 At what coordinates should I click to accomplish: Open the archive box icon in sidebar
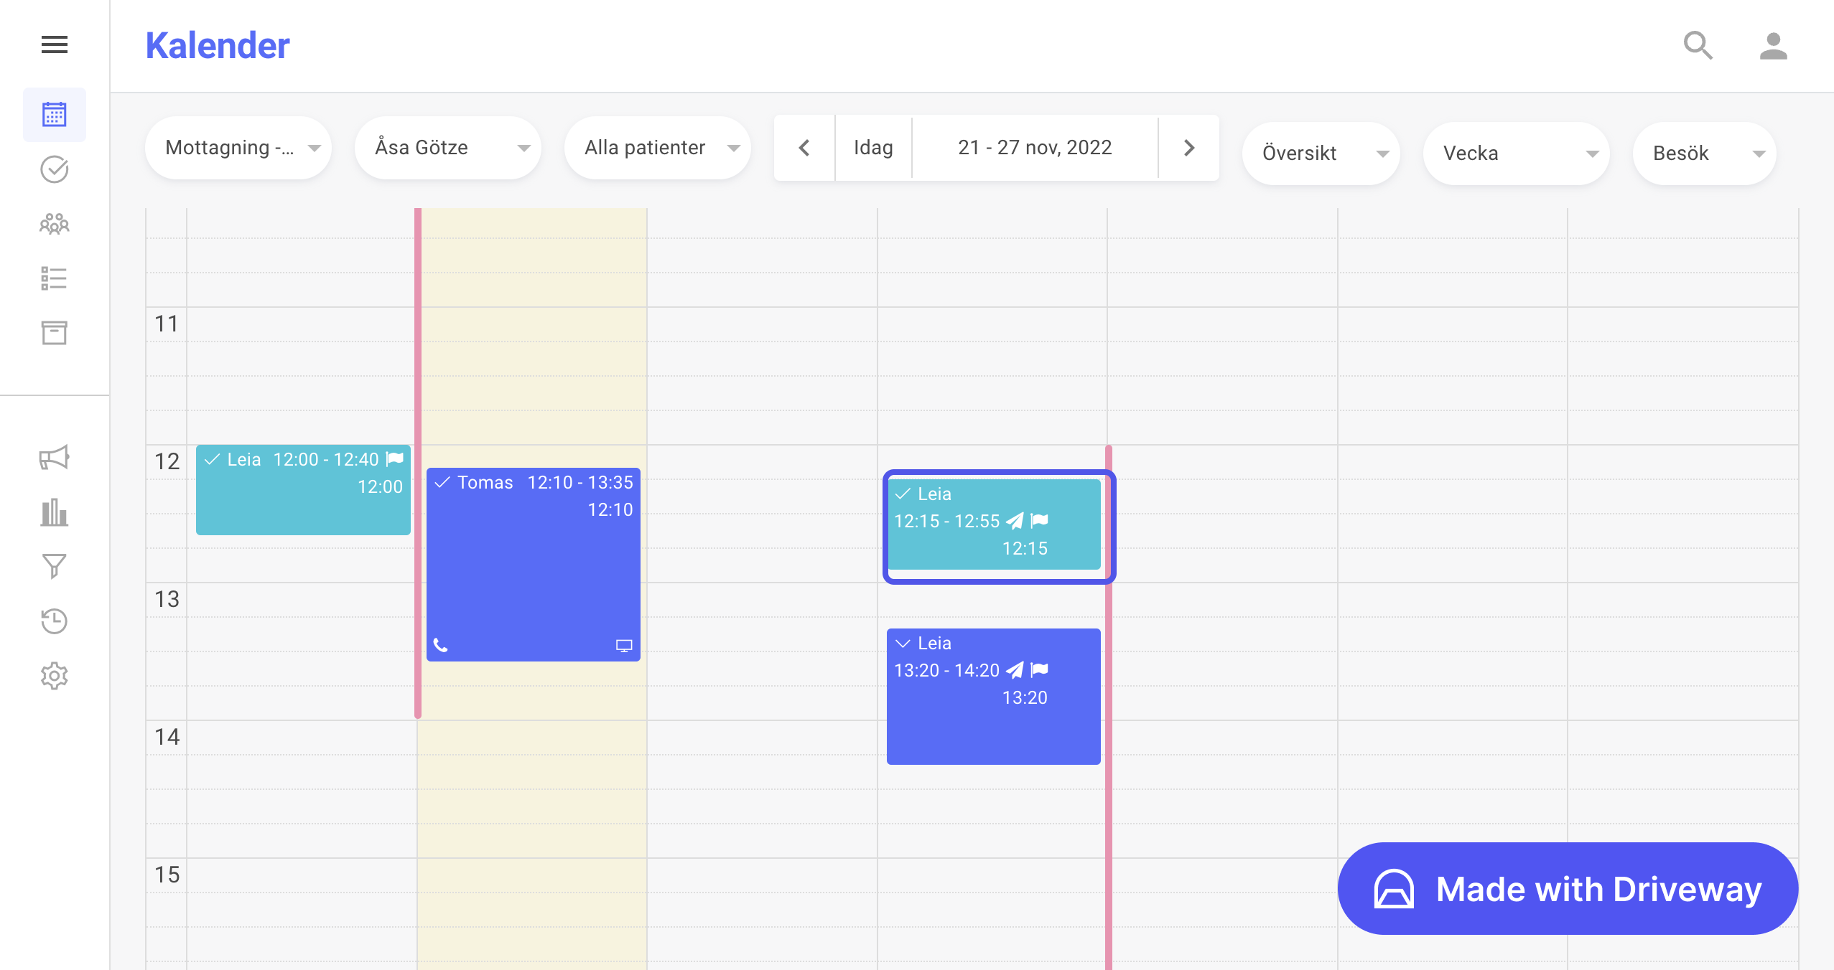coord(55,333)
